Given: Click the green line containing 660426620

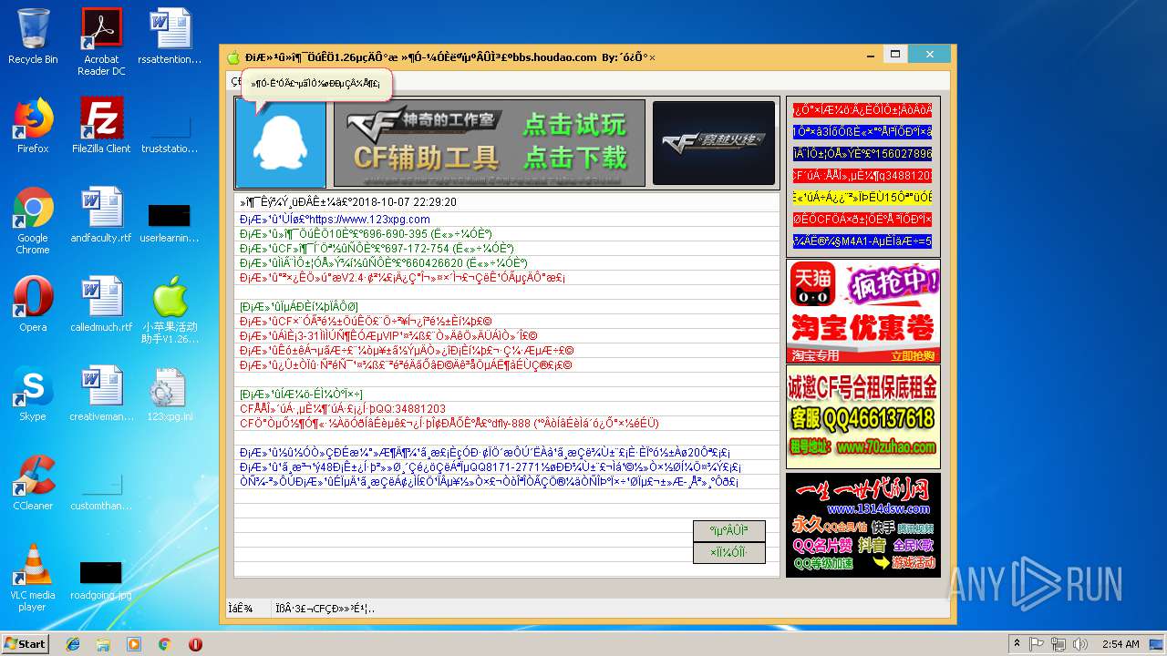Looking at the screenshot, I should (383, 263).
